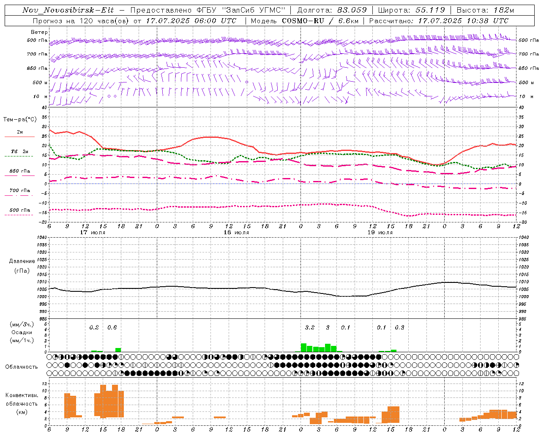541x433 pixels.
Task: Select the elevation text Высота: 182м
Action: point(485,10)
